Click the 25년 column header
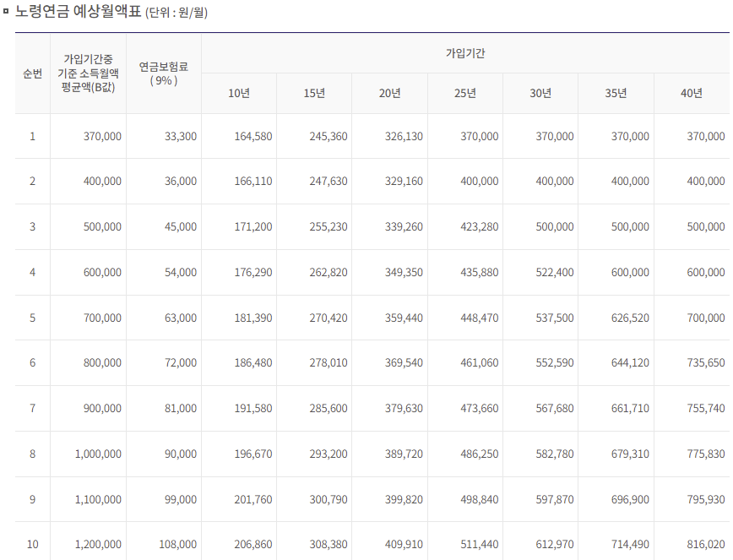 point(465,94)
